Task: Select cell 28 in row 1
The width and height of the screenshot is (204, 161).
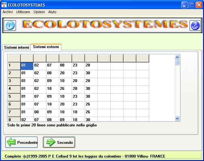Action: [91, 65]
